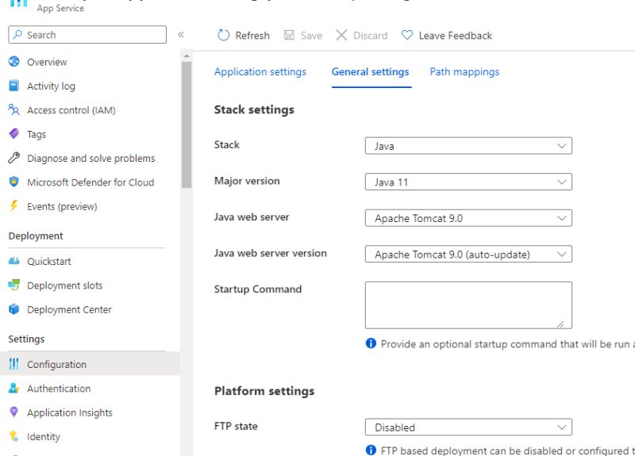635x456 pixels.
Task: Open the FTP state dropdown
Action: [468, 427]
